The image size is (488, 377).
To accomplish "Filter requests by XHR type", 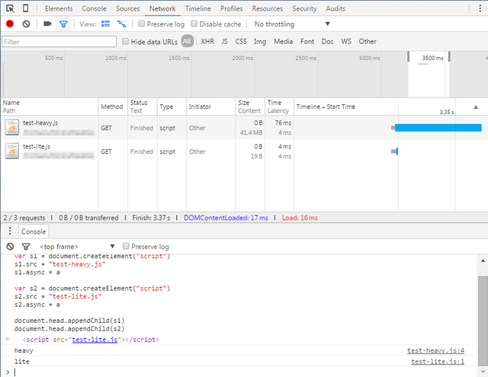I will click(x=207, y=41).
